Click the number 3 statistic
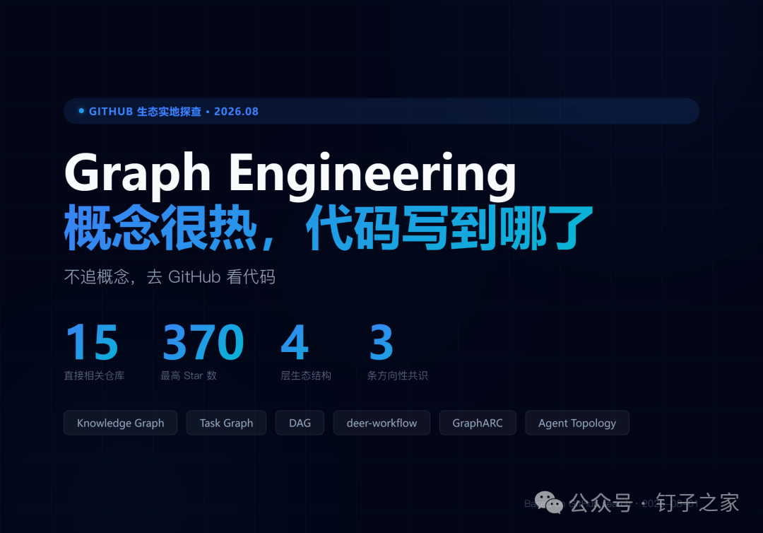 pos(381,342)
